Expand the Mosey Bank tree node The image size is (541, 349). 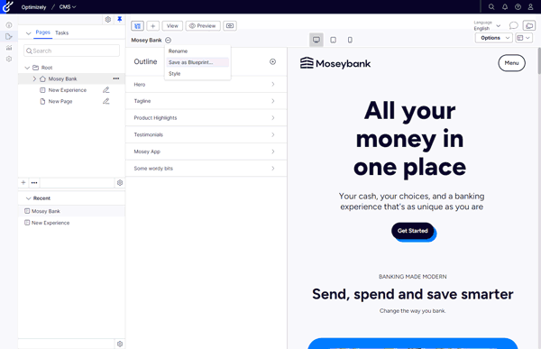tap(34, 78)
